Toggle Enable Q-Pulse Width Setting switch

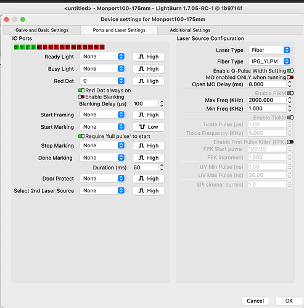pos(290,71)
